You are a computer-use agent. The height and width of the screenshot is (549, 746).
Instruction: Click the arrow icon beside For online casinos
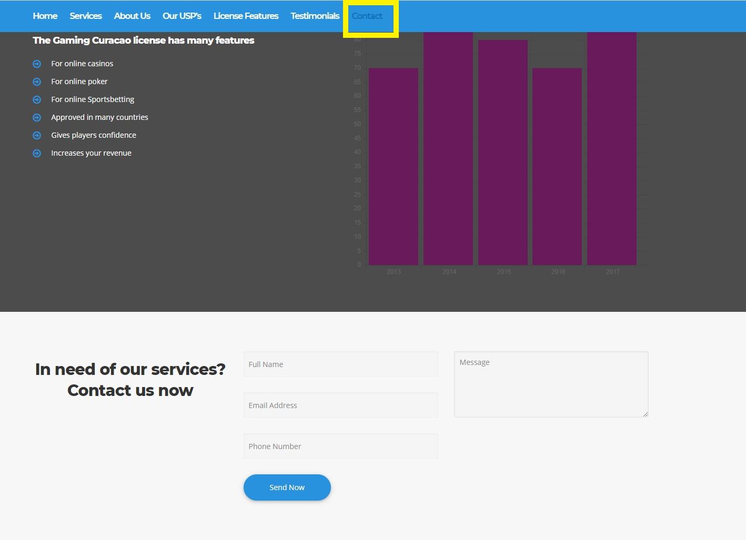tap(37, 64)
